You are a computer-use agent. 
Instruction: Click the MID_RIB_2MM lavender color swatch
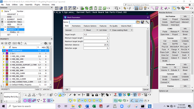7,62
